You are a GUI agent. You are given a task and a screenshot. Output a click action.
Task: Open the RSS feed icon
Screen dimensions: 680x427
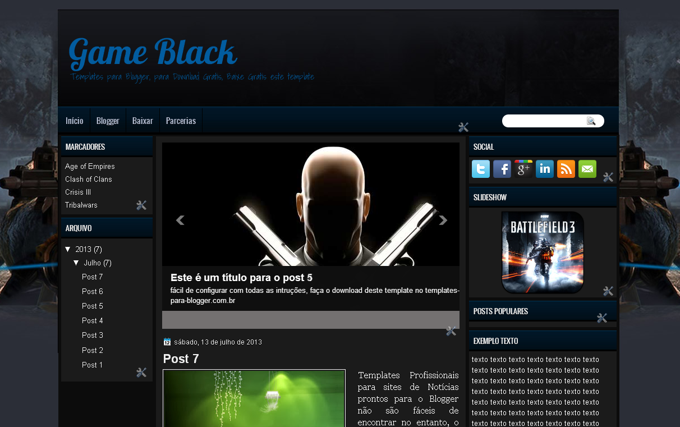[x=566, y=169]
